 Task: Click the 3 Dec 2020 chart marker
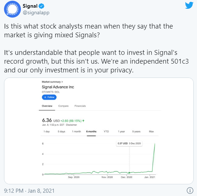129,173
